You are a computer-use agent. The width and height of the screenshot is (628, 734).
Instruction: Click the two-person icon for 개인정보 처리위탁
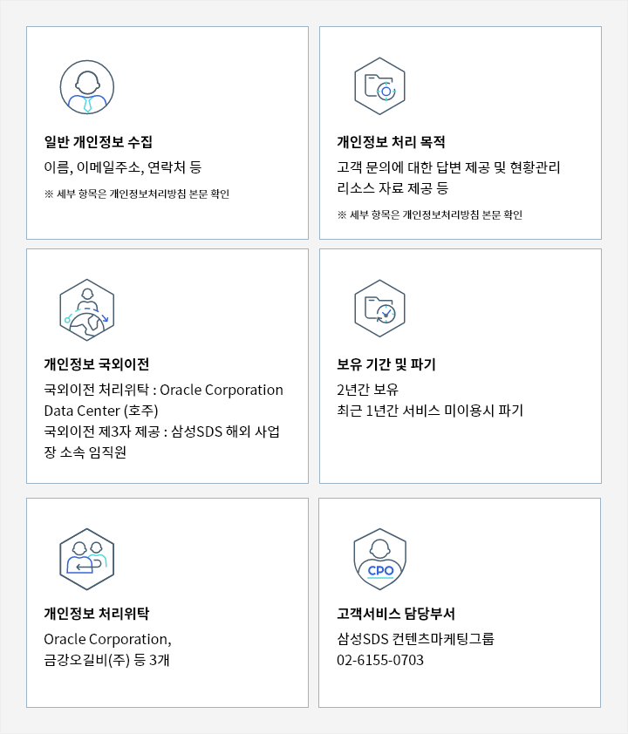87,559
